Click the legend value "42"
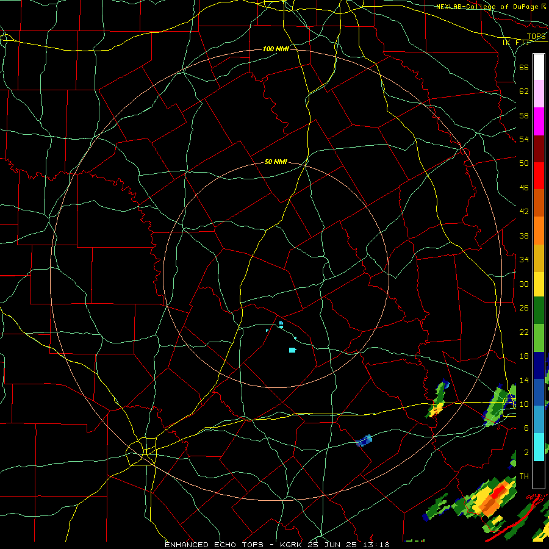Viewport: 549px width, 549px height. click(x=524, y=212)
